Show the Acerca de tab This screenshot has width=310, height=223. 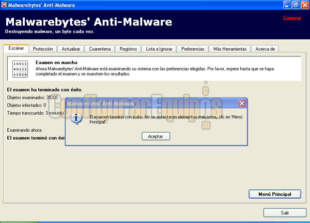tap(265, 49)
